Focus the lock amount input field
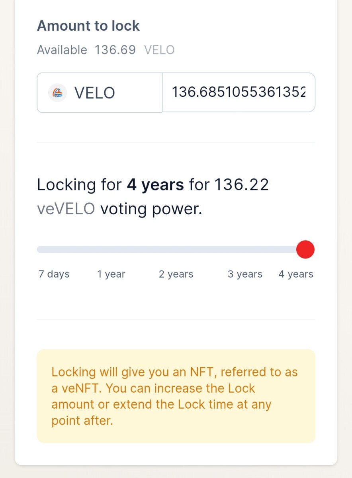The image size is (352, 478). coord(239,92)
